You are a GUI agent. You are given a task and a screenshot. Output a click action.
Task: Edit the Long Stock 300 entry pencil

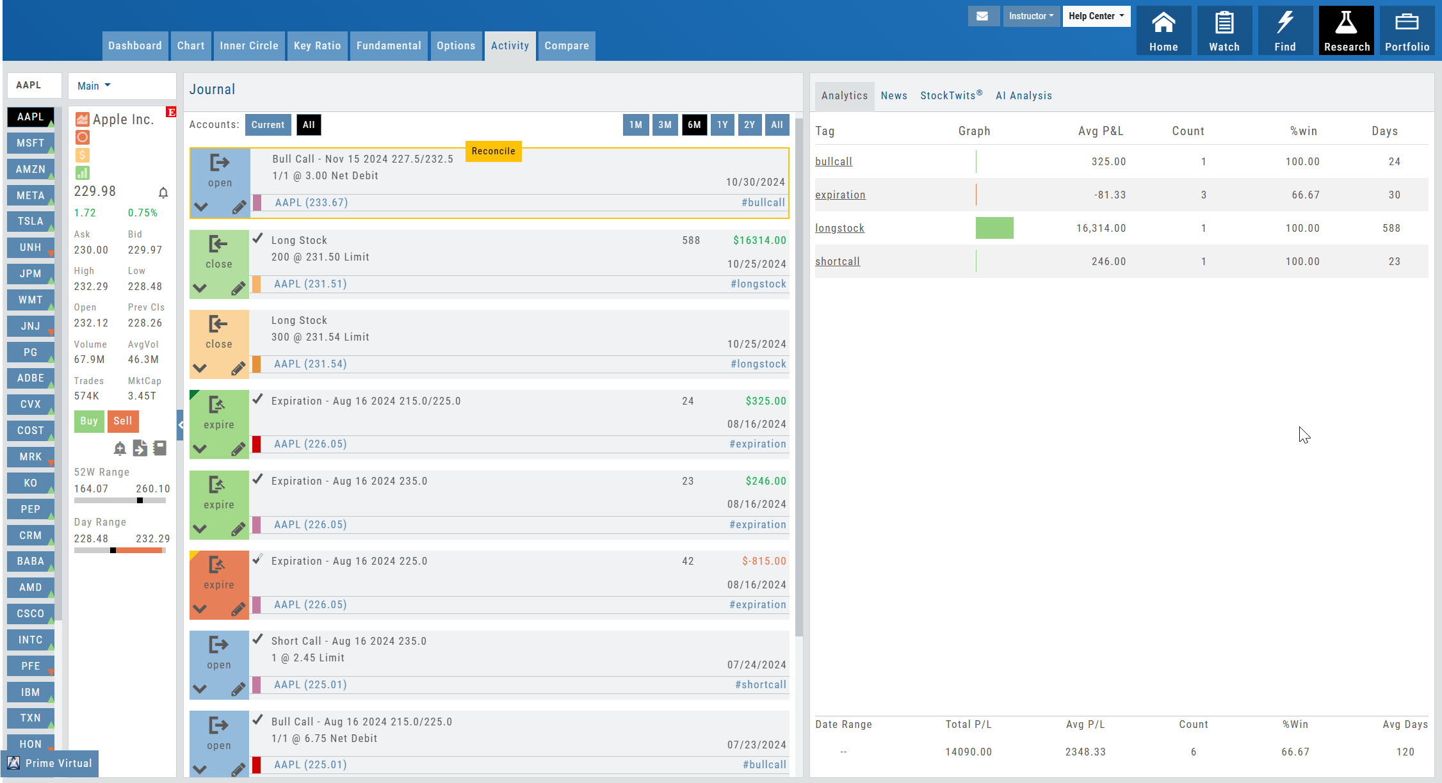(x=238, y=369)
